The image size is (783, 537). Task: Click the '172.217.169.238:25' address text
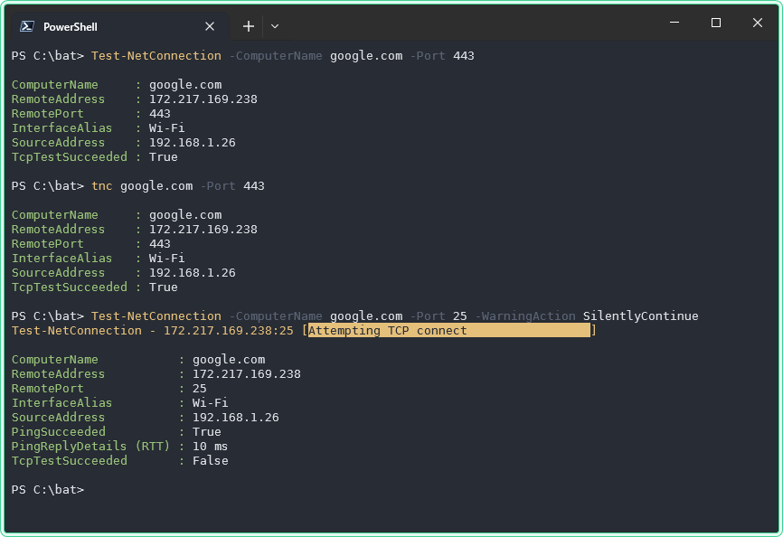point(228,330)
